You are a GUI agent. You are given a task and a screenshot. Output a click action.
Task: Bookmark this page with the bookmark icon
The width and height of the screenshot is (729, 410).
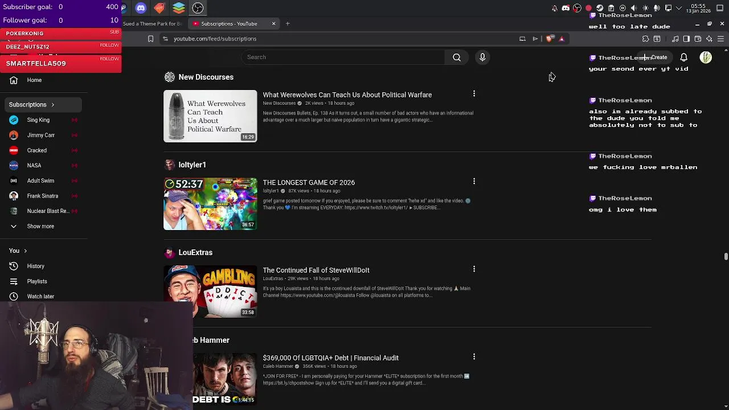(150, 39)
